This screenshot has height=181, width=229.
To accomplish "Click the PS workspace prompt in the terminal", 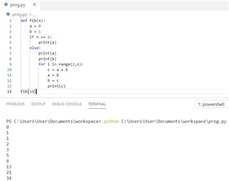I will click(x=54, y=121).
